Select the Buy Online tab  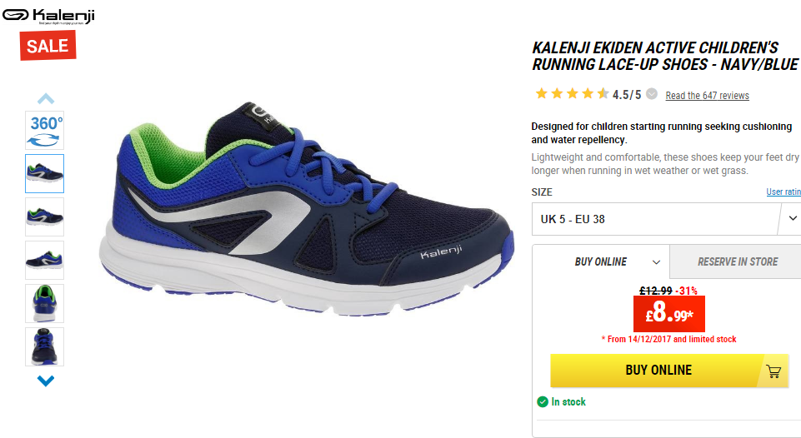pyautogui.click(x=601, y=261)
